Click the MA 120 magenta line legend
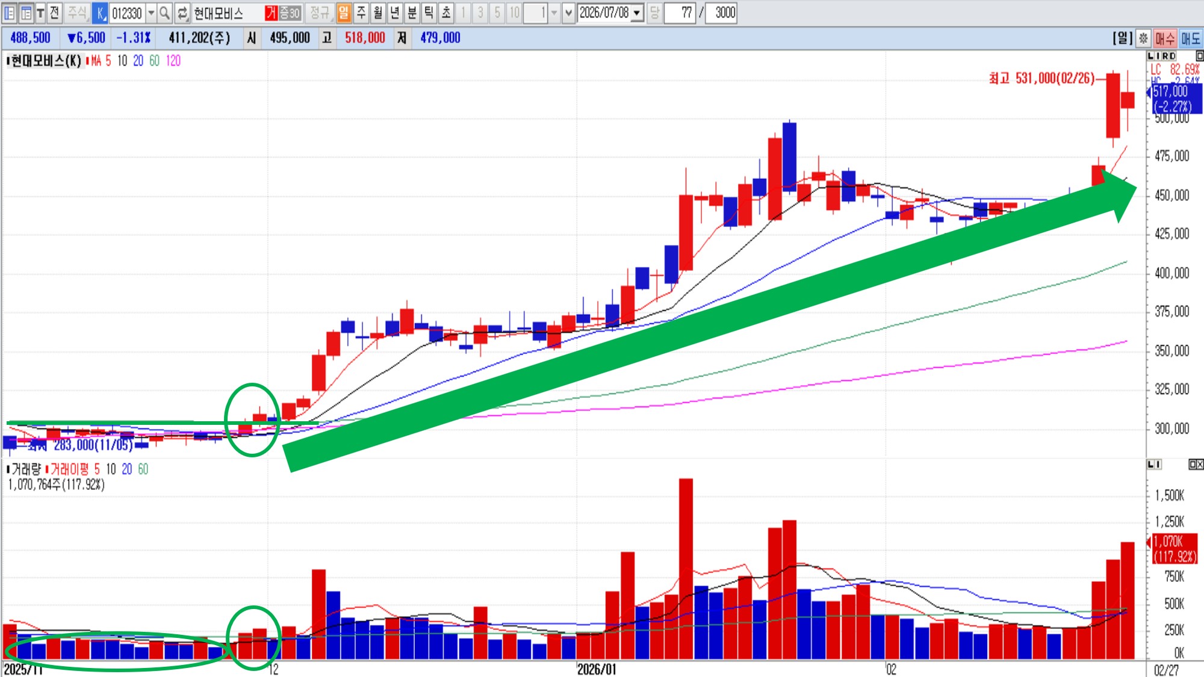 click(x=173, y=61)
